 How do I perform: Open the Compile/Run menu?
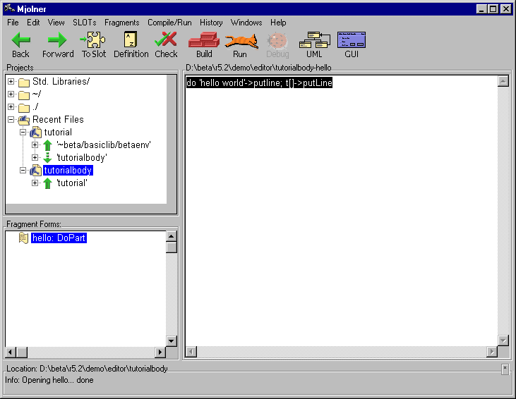(169, 23)
